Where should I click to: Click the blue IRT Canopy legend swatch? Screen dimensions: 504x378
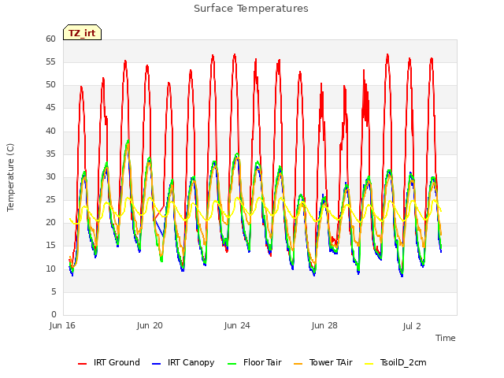pos(156,364)
